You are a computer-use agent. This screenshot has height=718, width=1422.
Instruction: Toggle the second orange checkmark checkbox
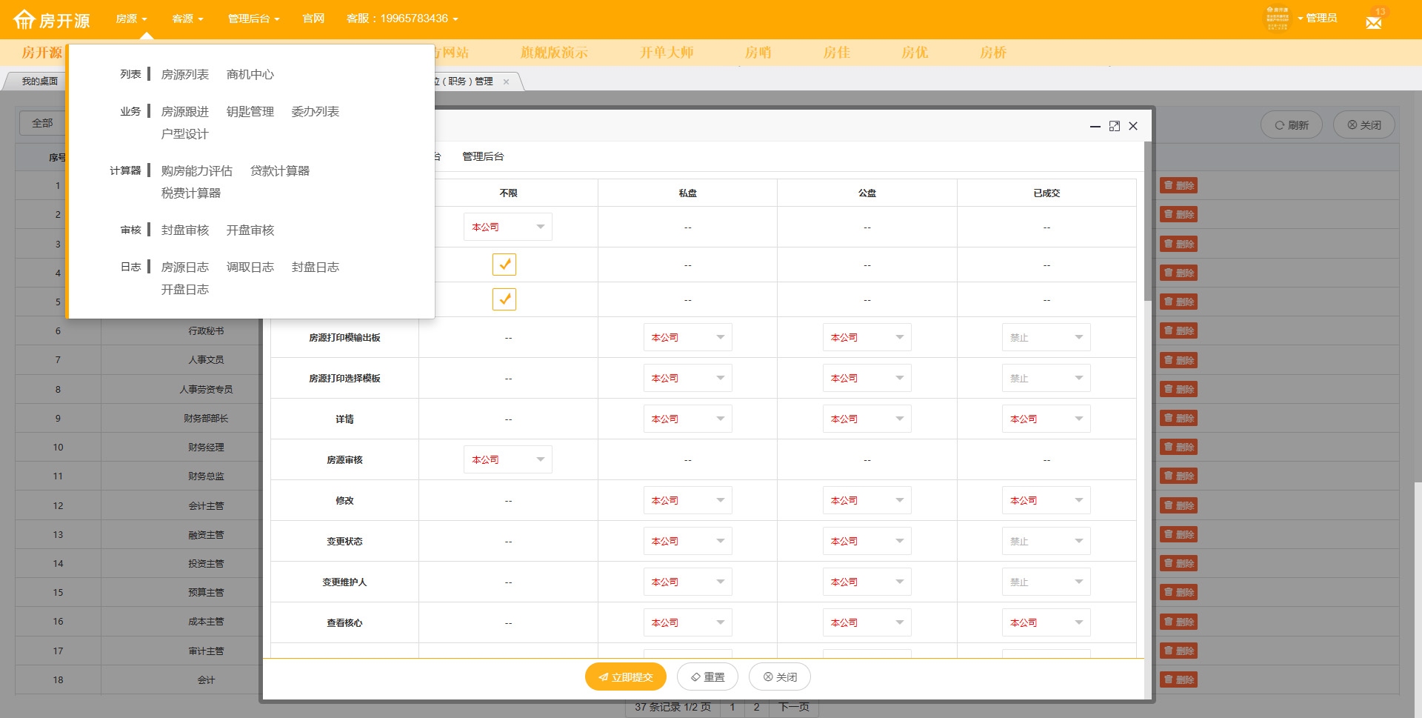click(x=504, y=299)
